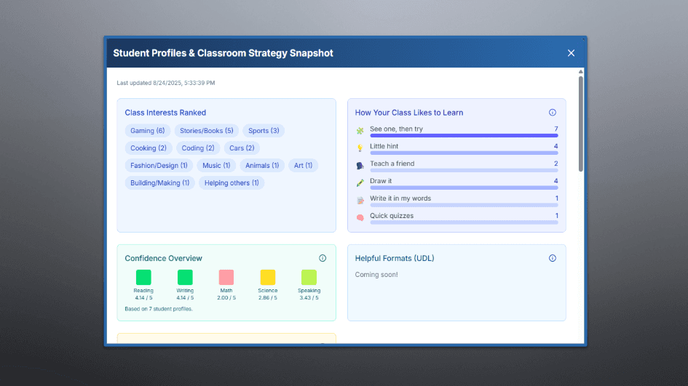Click the brain icon next to Quick quizzes

[360, 217]
